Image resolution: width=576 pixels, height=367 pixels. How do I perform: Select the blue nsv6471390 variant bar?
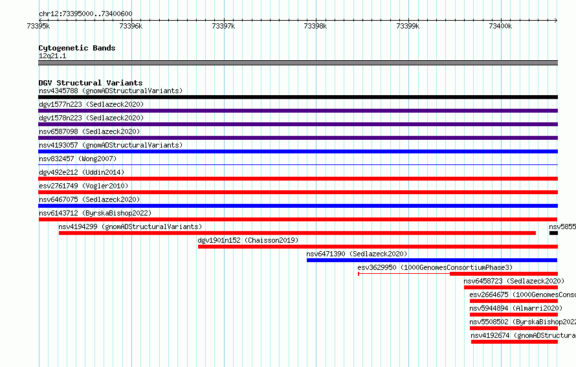click(432, 260)
